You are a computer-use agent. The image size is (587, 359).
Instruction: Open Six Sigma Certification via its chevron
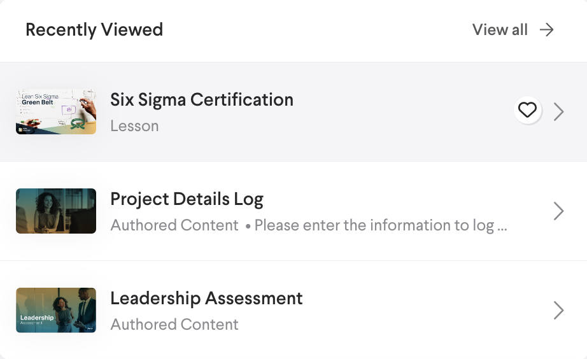[x=559, y=112]
